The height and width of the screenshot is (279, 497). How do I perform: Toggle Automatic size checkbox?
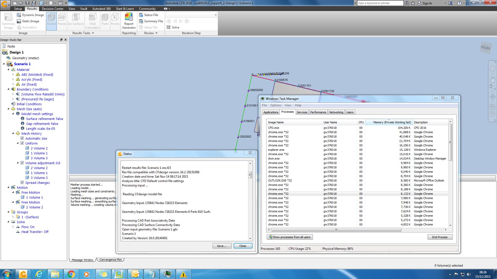(x=22, y=138)
